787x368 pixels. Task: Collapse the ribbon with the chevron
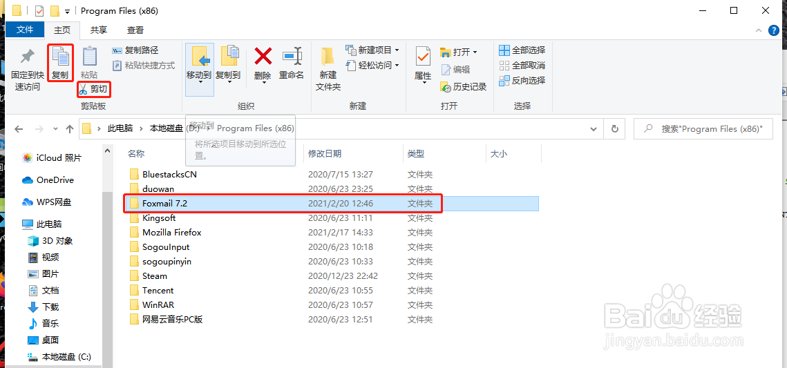[x=758, y=30]
